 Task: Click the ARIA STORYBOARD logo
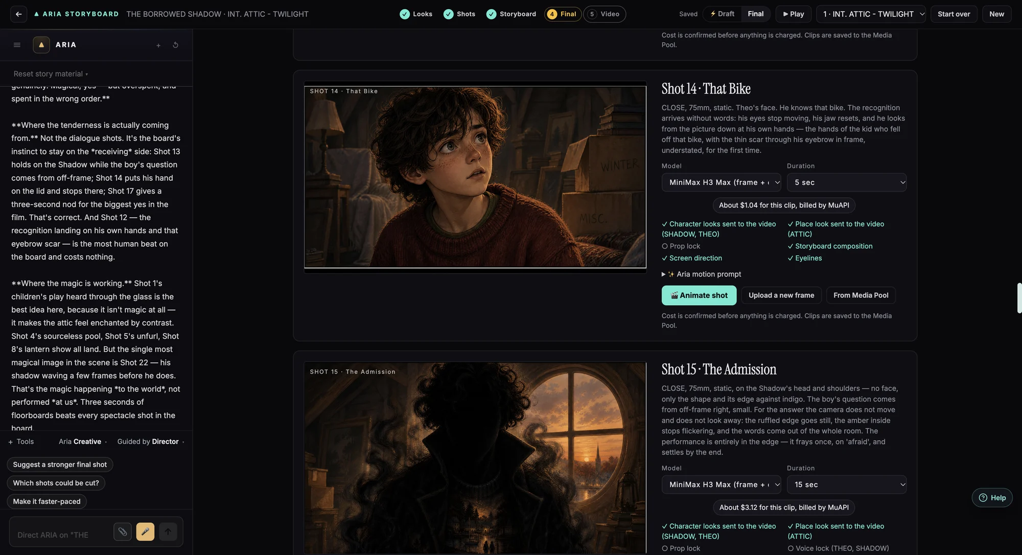(x=76, y=14)
